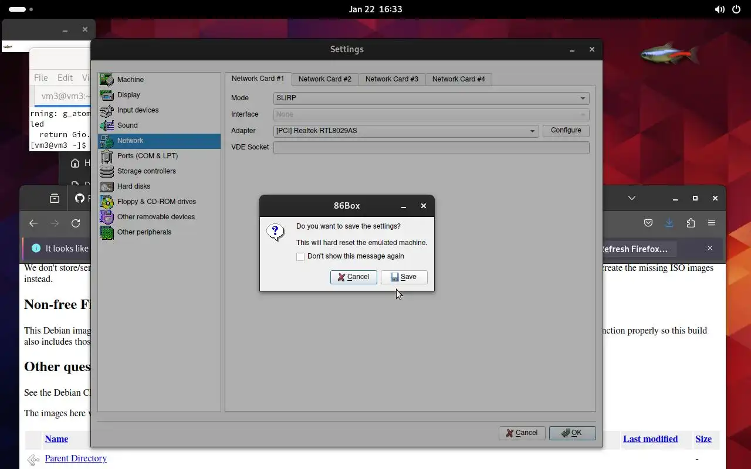The image size is (751, 469).
Task: Click the adapter Configure button
Action: [x=566, y=130]
